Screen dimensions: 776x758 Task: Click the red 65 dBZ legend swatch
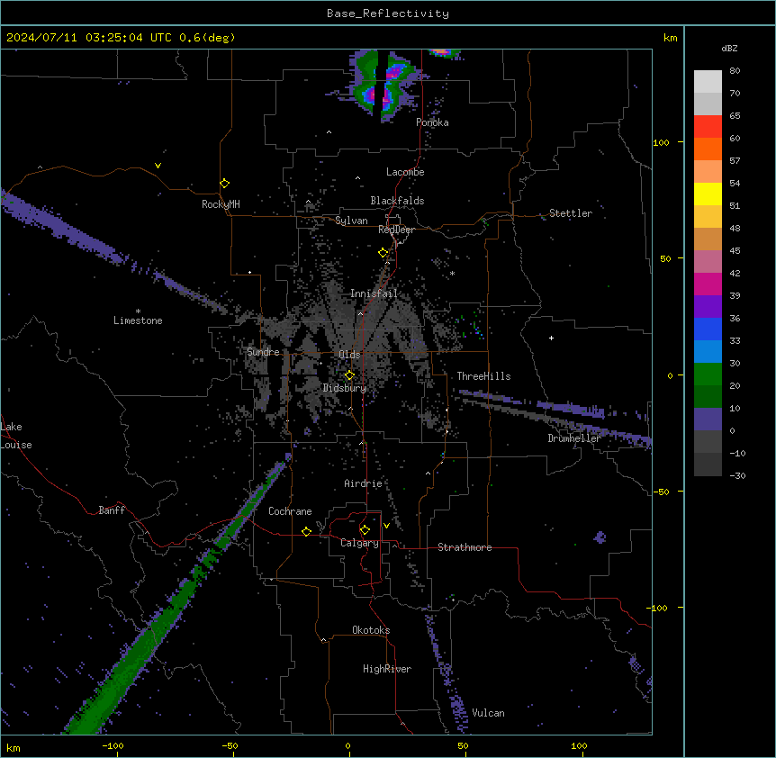pyautogui.click(x=708, y=126)
